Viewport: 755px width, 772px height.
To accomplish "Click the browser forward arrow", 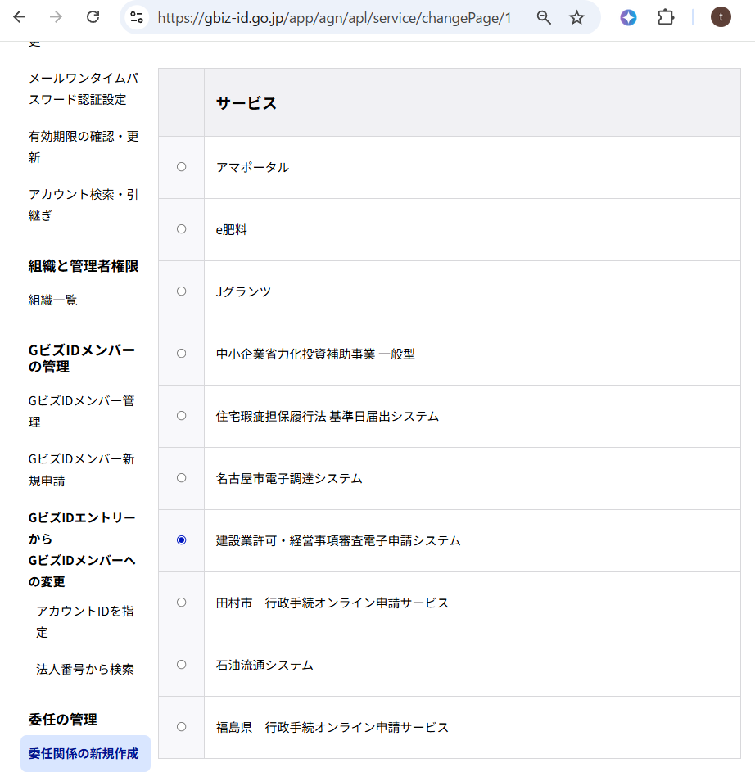I will point(57,17).
